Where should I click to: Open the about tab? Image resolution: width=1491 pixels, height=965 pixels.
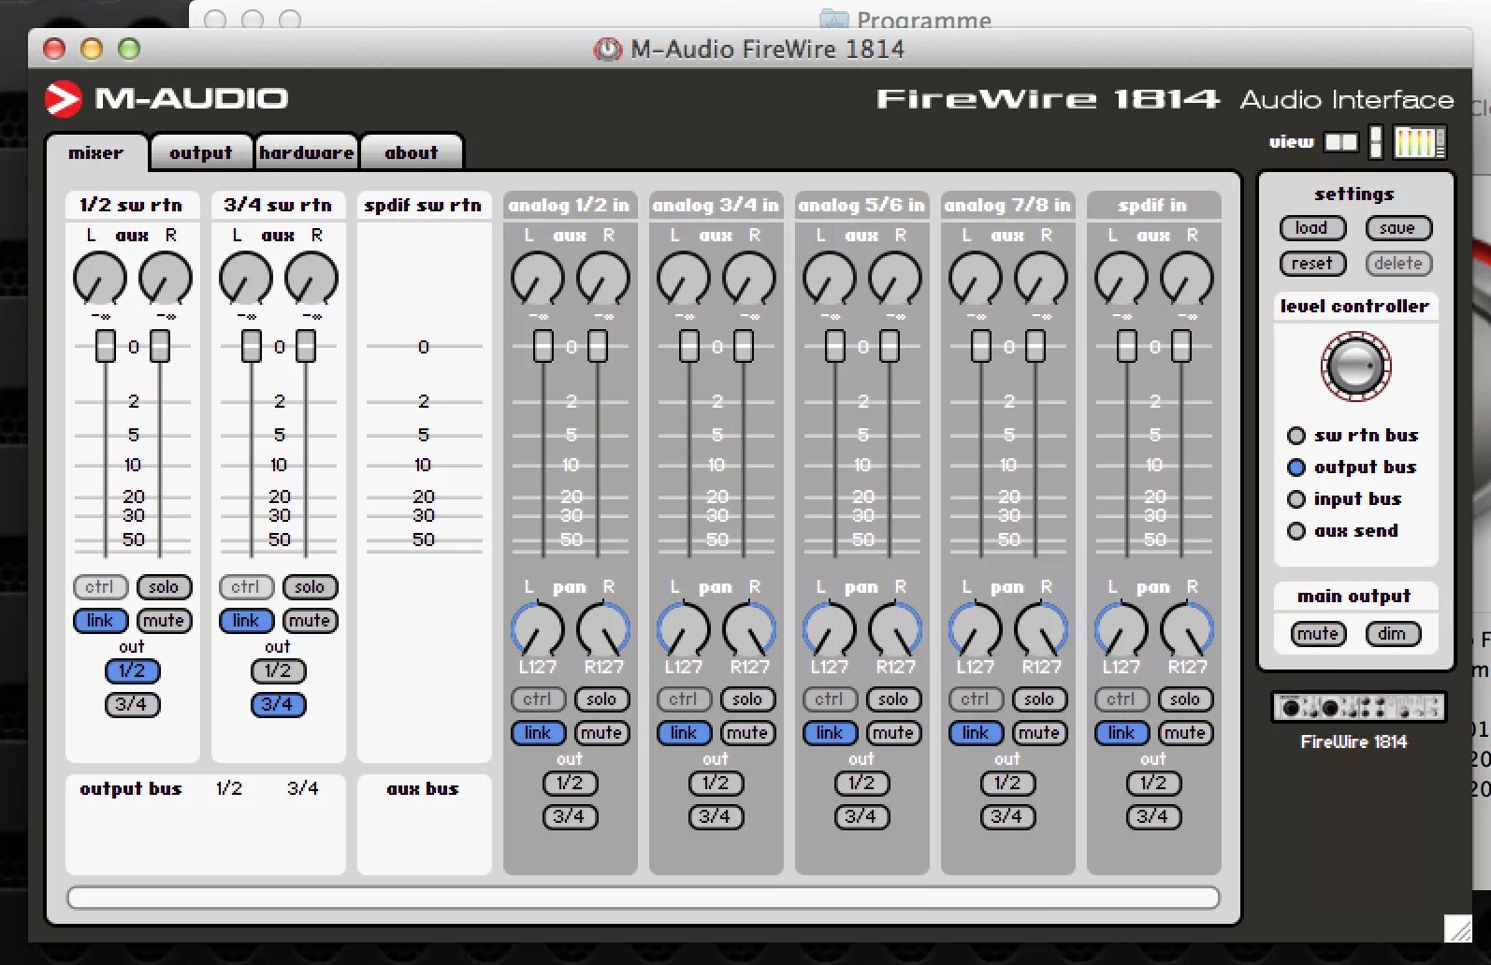(411, 152)
